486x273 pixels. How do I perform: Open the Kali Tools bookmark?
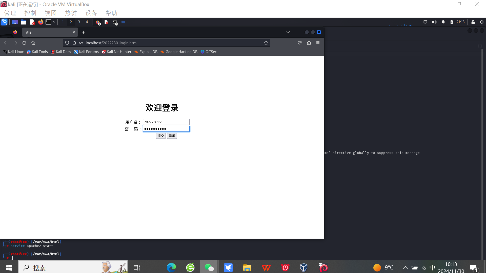pos(37,52)
